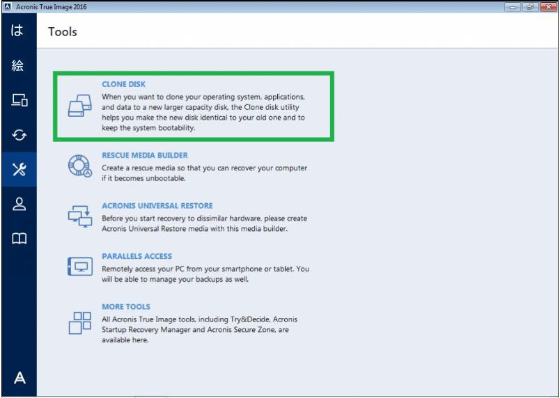Screen dimensions: 560x398
Task: Click the Rescue Media Builder lifebuoy icon
Action: coord(80,166)
